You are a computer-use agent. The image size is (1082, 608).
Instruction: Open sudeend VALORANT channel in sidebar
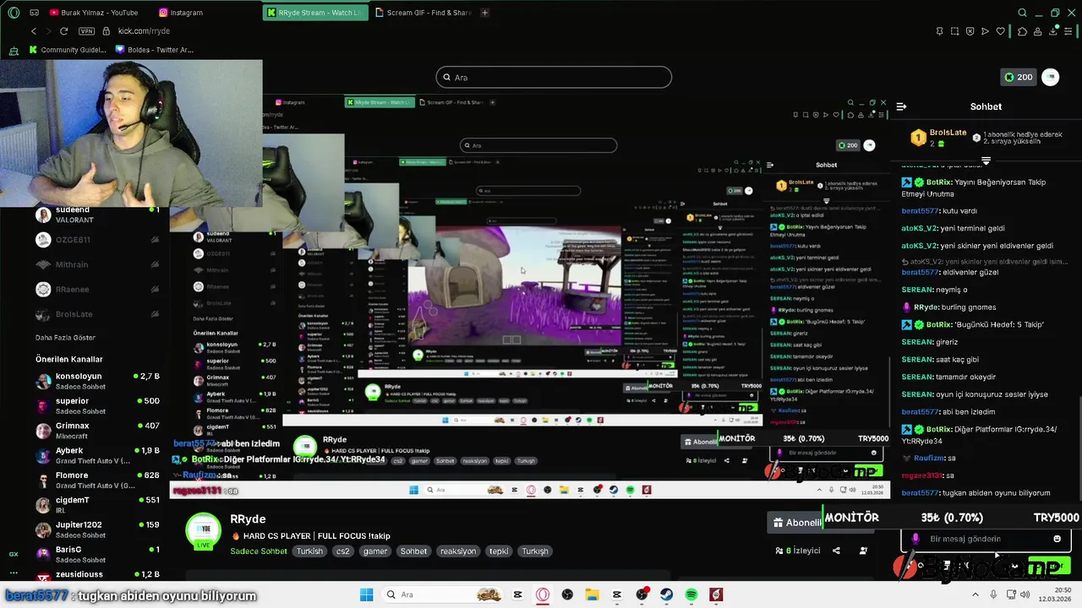point(97,214)
